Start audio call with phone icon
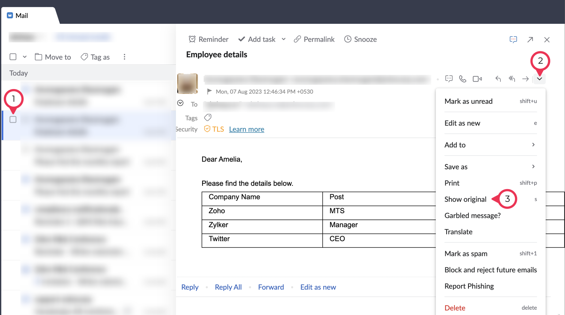Screen dimensions: 565x315 tap(462, 79)
